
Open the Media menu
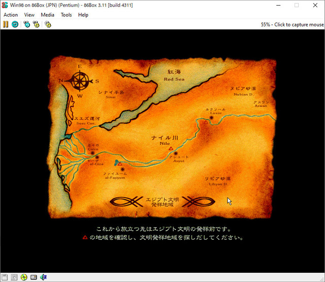click(x=47, y=15)
